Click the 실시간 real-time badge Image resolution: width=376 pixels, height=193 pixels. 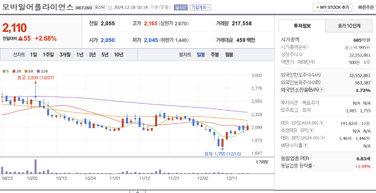click(x=181, y=7)
